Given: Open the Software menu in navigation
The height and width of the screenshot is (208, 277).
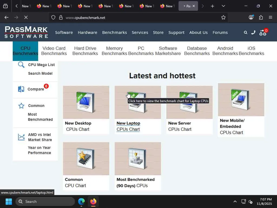Looking at the screenshot, I should point(64,32).
